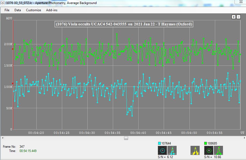The width and height of the screenshot is (246, 160).
Task: Click the cyan PSF profile thumbnail
Action: (173, 151)
